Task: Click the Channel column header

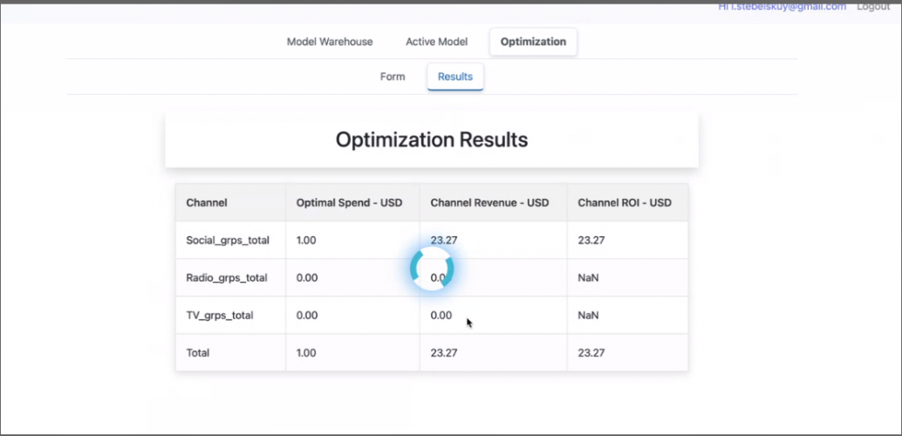Action: [x=207, y=203]
